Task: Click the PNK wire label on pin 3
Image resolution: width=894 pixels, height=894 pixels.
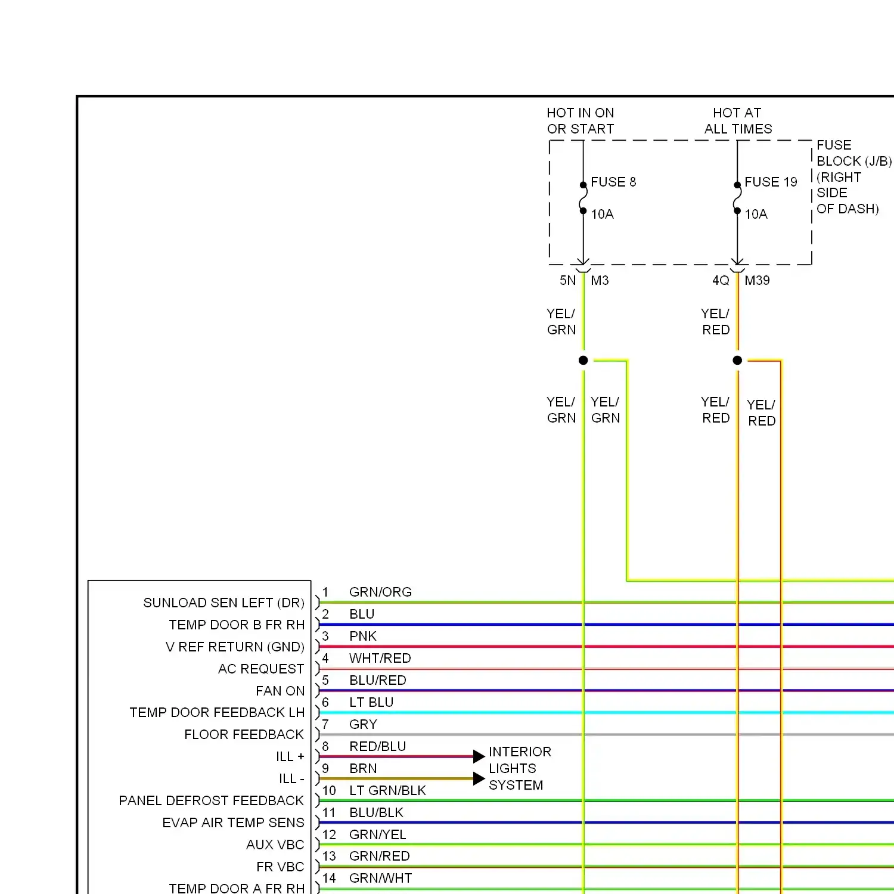Action: [363, 636]
